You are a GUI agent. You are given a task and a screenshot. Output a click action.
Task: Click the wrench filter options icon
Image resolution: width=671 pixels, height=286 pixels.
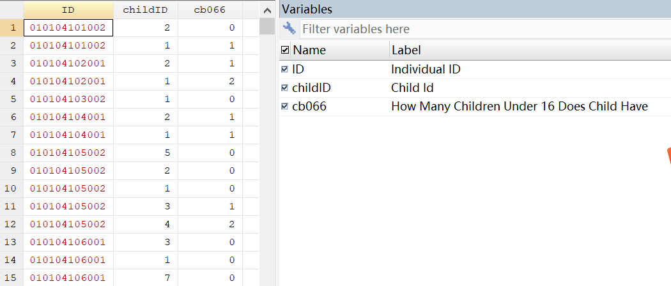pyautogui.click(x=289, y=28)
